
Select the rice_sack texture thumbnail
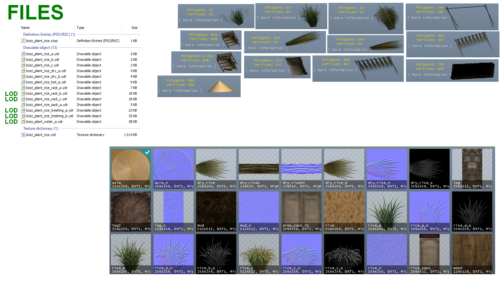[430, 254]
